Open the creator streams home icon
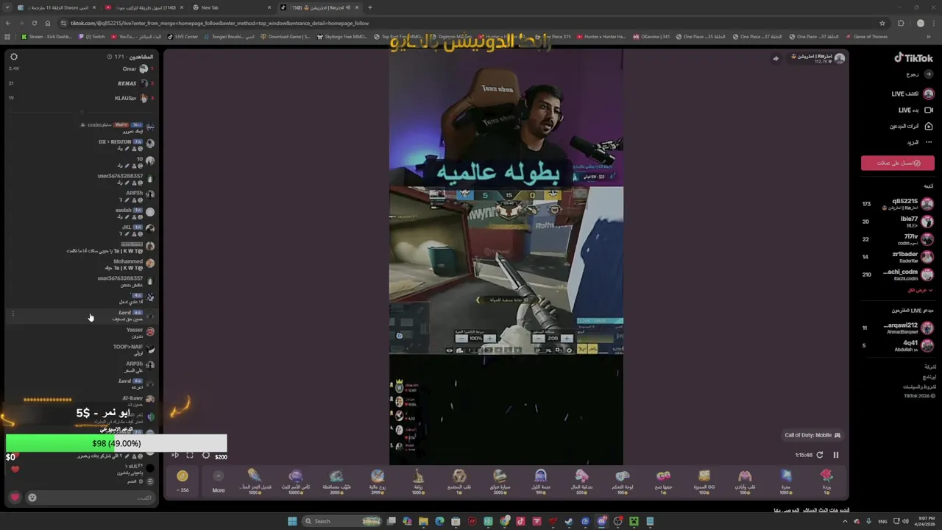Image resolution: width=942 pixels, height=530 pixels. point(929,127)
